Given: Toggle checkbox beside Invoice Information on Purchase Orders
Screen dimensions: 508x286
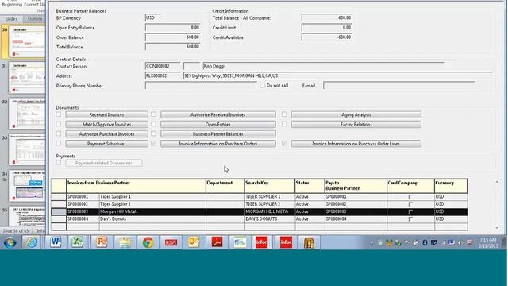Looking at the screenshot, I should 153,143.
